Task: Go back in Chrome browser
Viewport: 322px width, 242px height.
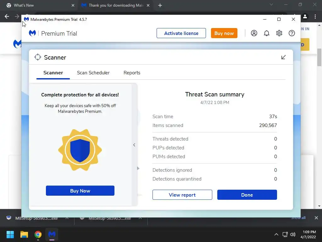Action: pyautogui.click(x=7, y=16)
